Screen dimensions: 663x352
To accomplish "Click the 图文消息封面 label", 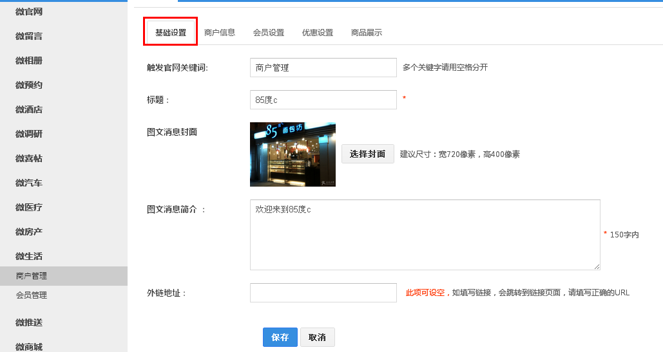I will click(172, 132).
